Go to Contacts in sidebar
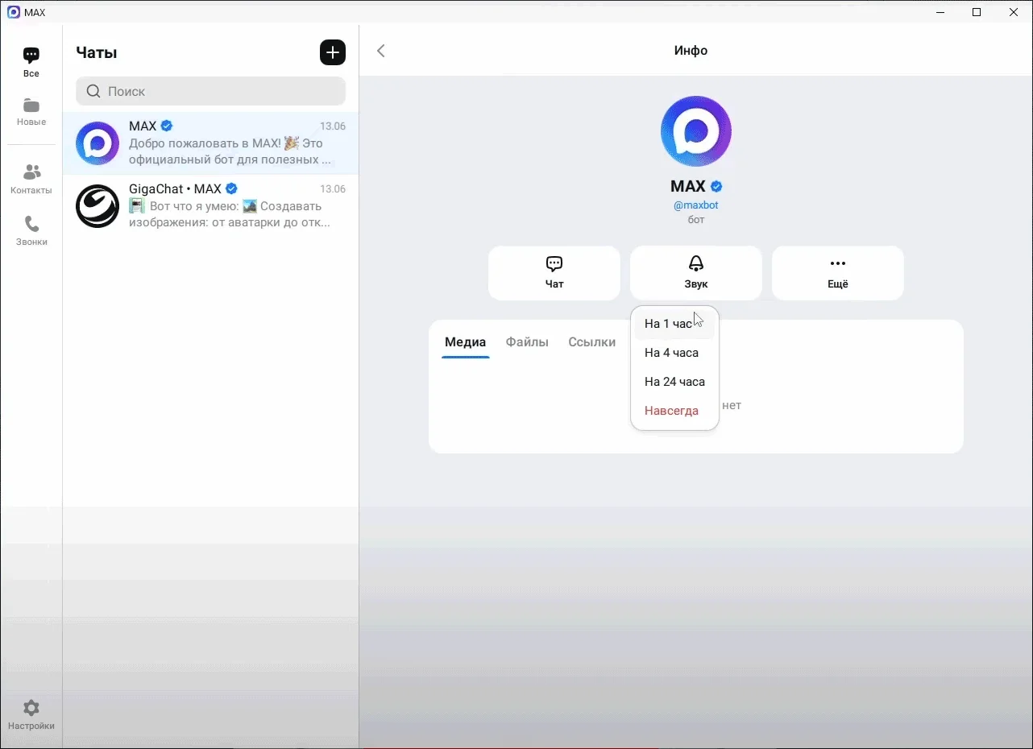Screen dimensions: 1033x749 (x=31, y=178)
